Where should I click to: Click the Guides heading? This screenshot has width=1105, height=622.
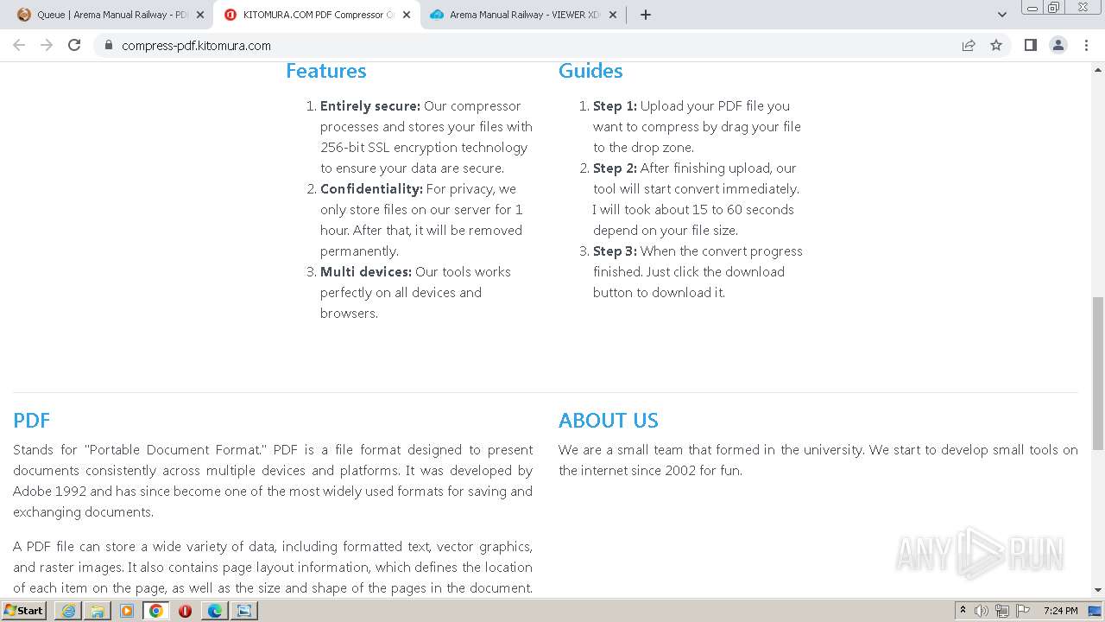click(590, 71)
